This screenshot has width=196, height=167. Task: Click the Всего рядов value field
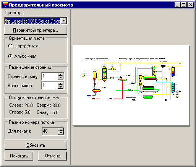tap(50, 85)
